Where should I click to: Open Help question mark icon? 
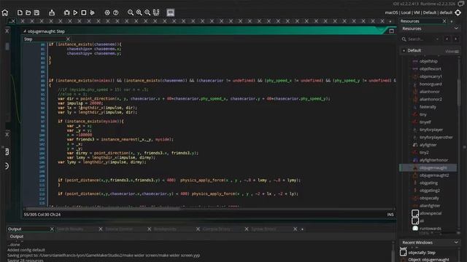(115, 12)
